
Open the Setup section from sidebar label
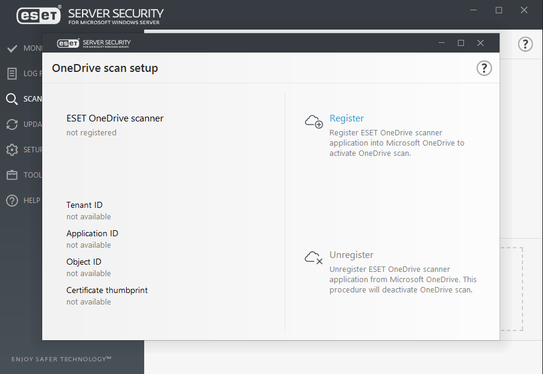[33, 150]
